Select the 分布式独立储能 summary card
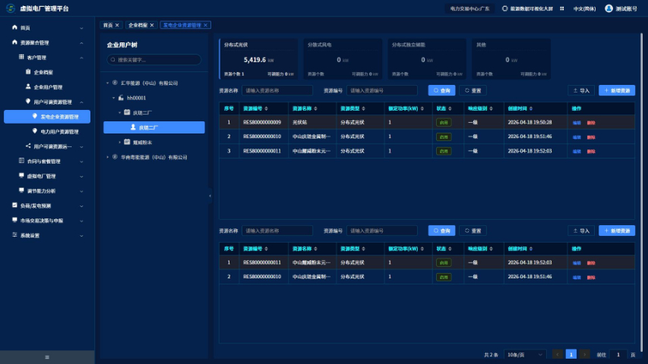 point(427,58)
